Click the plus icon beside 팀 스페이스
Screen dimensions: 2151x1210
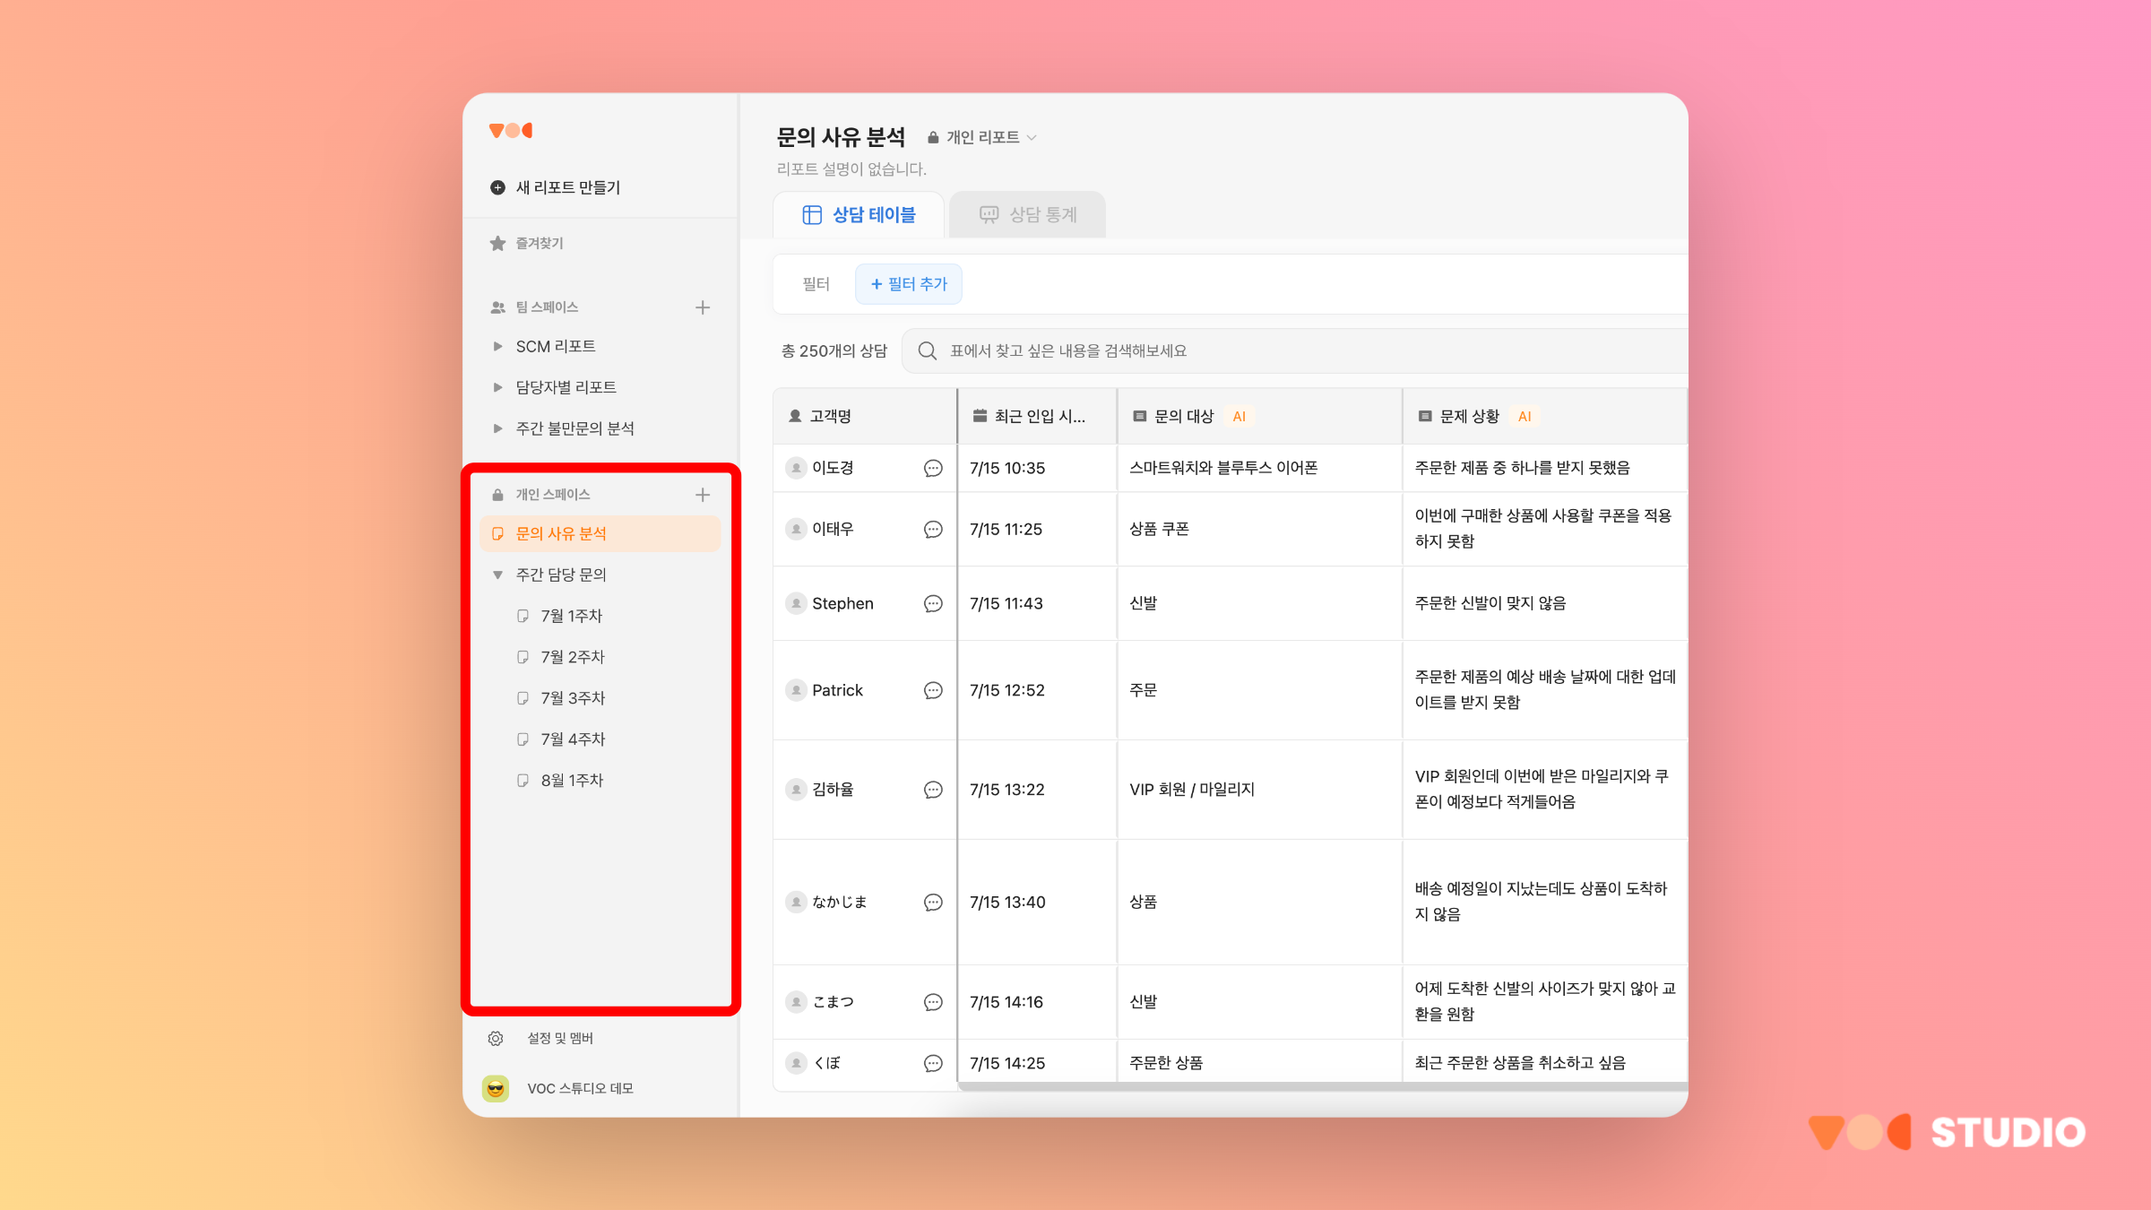coord(703,307)
